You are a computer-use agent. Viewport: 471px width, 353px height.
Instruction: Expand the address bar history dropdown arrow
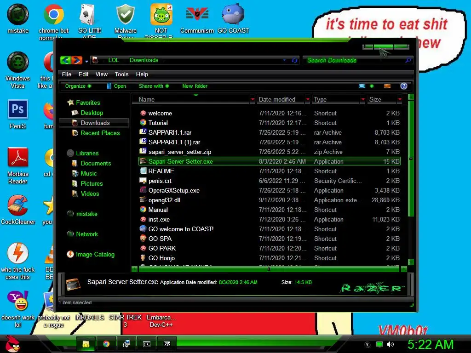[284, 60]
